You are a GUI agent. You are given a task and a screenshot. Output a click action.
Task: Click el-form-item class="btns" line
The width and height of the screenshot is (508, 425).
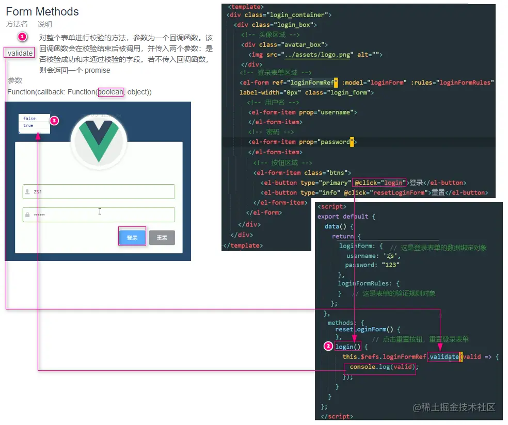click(x=303, y=172)
